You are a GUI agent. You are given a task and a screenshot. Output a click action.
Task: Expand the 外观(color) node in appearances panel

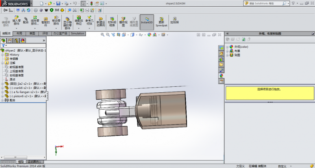[x=227, y=47]
